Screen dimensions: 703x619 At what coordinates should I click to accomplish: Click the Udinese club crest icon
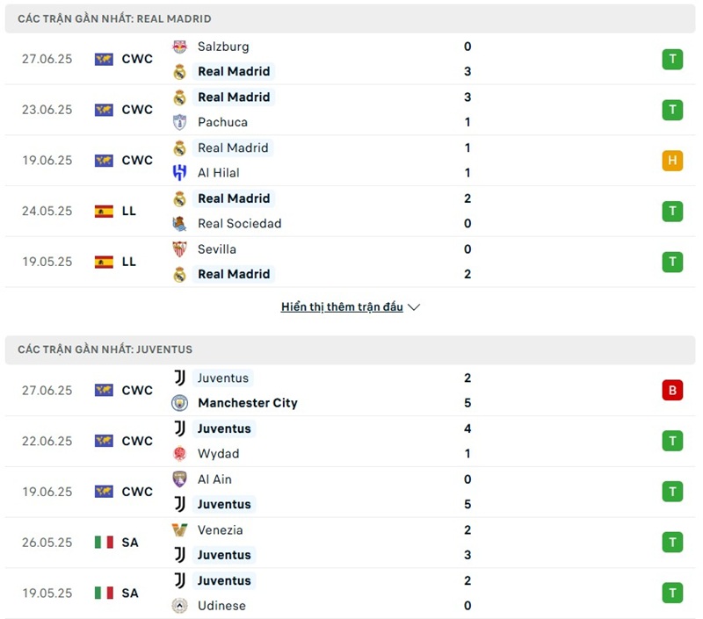(x=179, y=606)
